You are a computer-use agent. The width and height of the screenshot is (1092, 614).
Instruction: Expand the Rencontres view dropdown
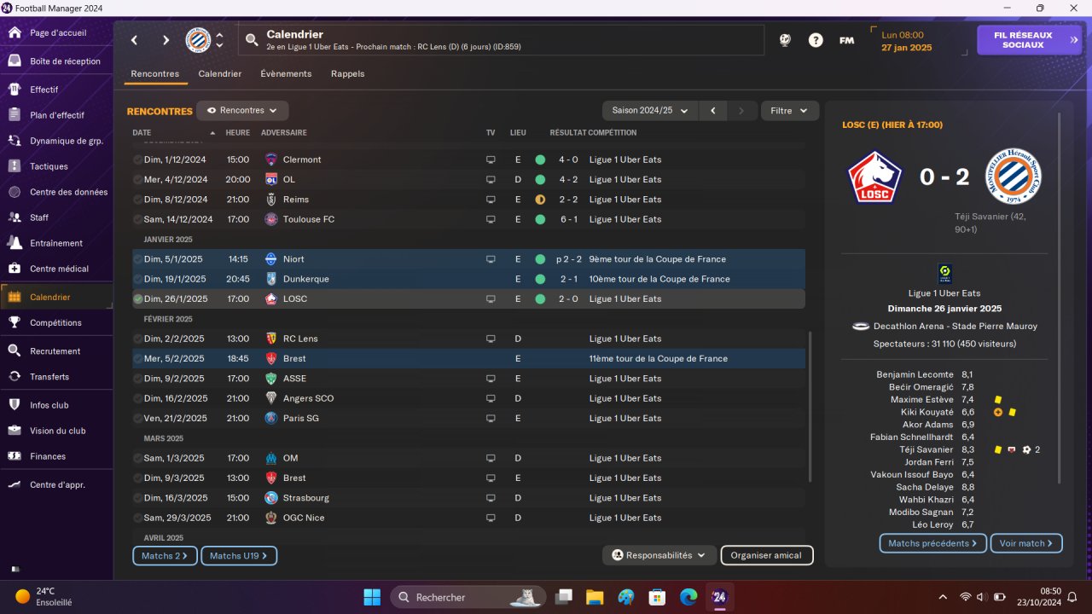pyautogui.click(x=242, y=110)
